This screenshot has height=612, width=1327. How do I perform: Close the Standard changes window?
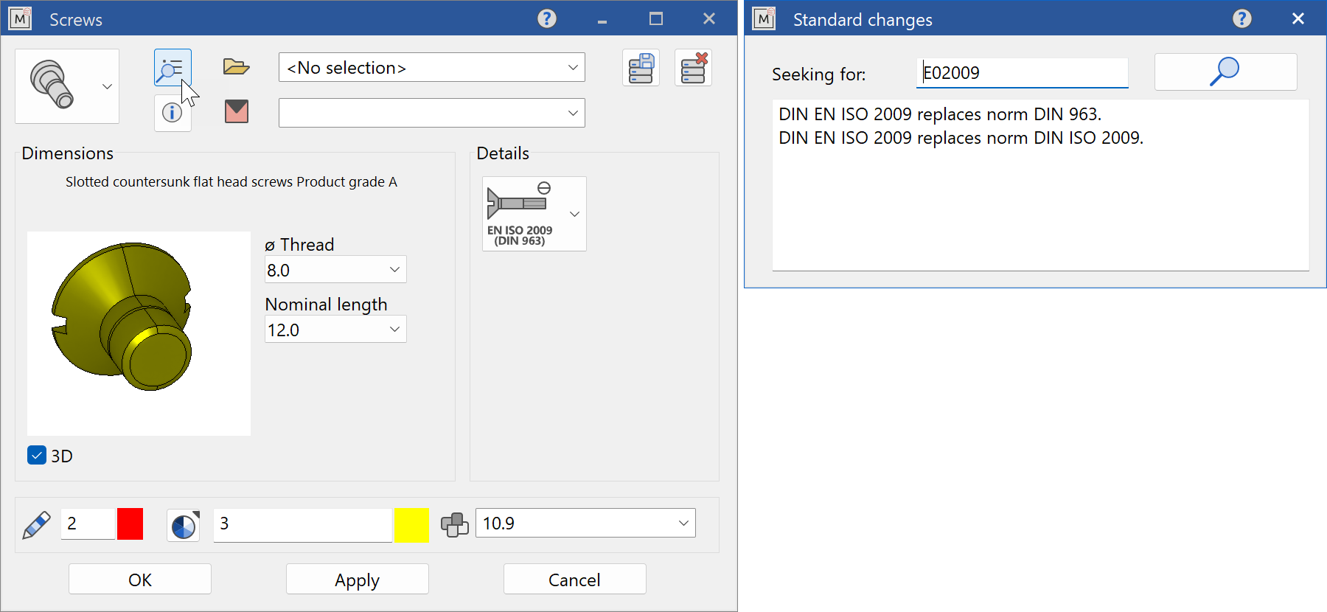1298,18
